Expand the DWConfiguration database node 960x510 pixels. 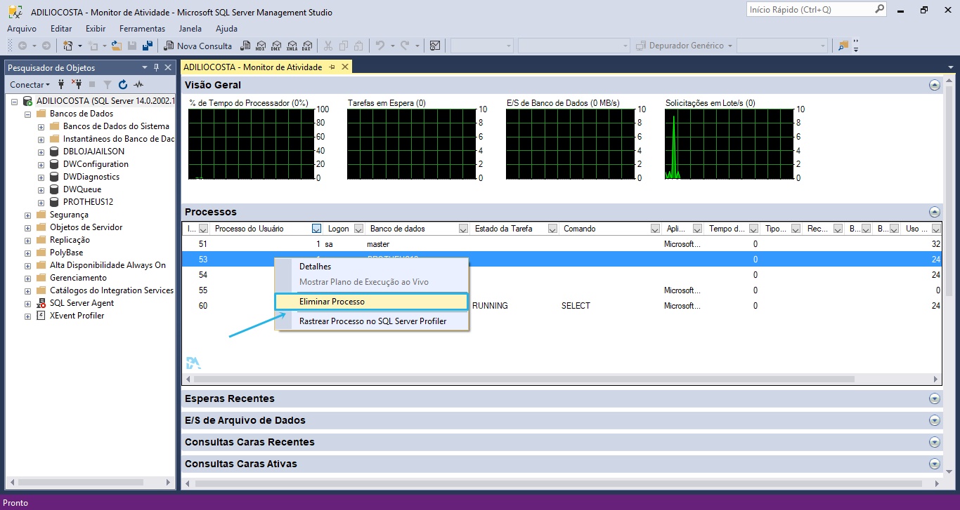41,164
